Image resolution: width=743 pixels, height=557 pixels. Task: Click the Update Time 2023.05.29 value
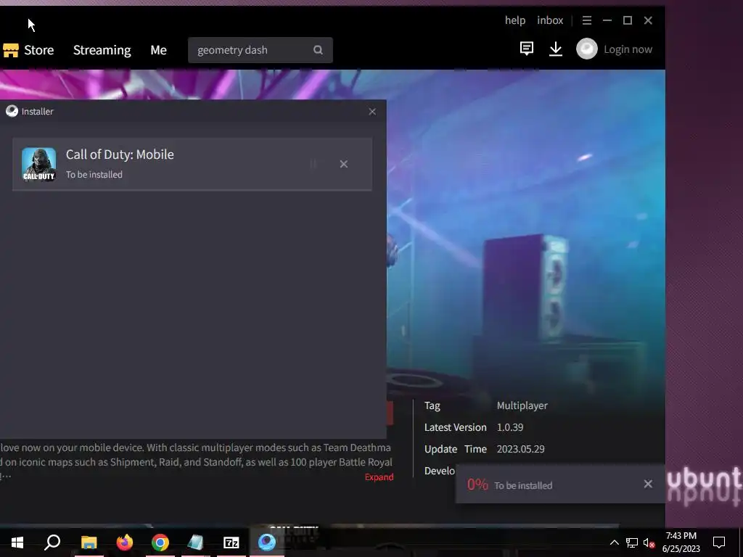point(520,449)
